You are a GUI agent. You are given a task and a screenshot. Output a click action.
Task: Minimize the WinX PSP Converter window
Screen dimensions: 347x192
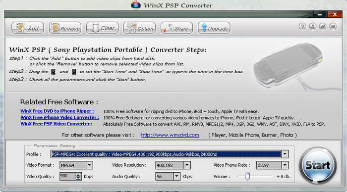coord(320,14)
